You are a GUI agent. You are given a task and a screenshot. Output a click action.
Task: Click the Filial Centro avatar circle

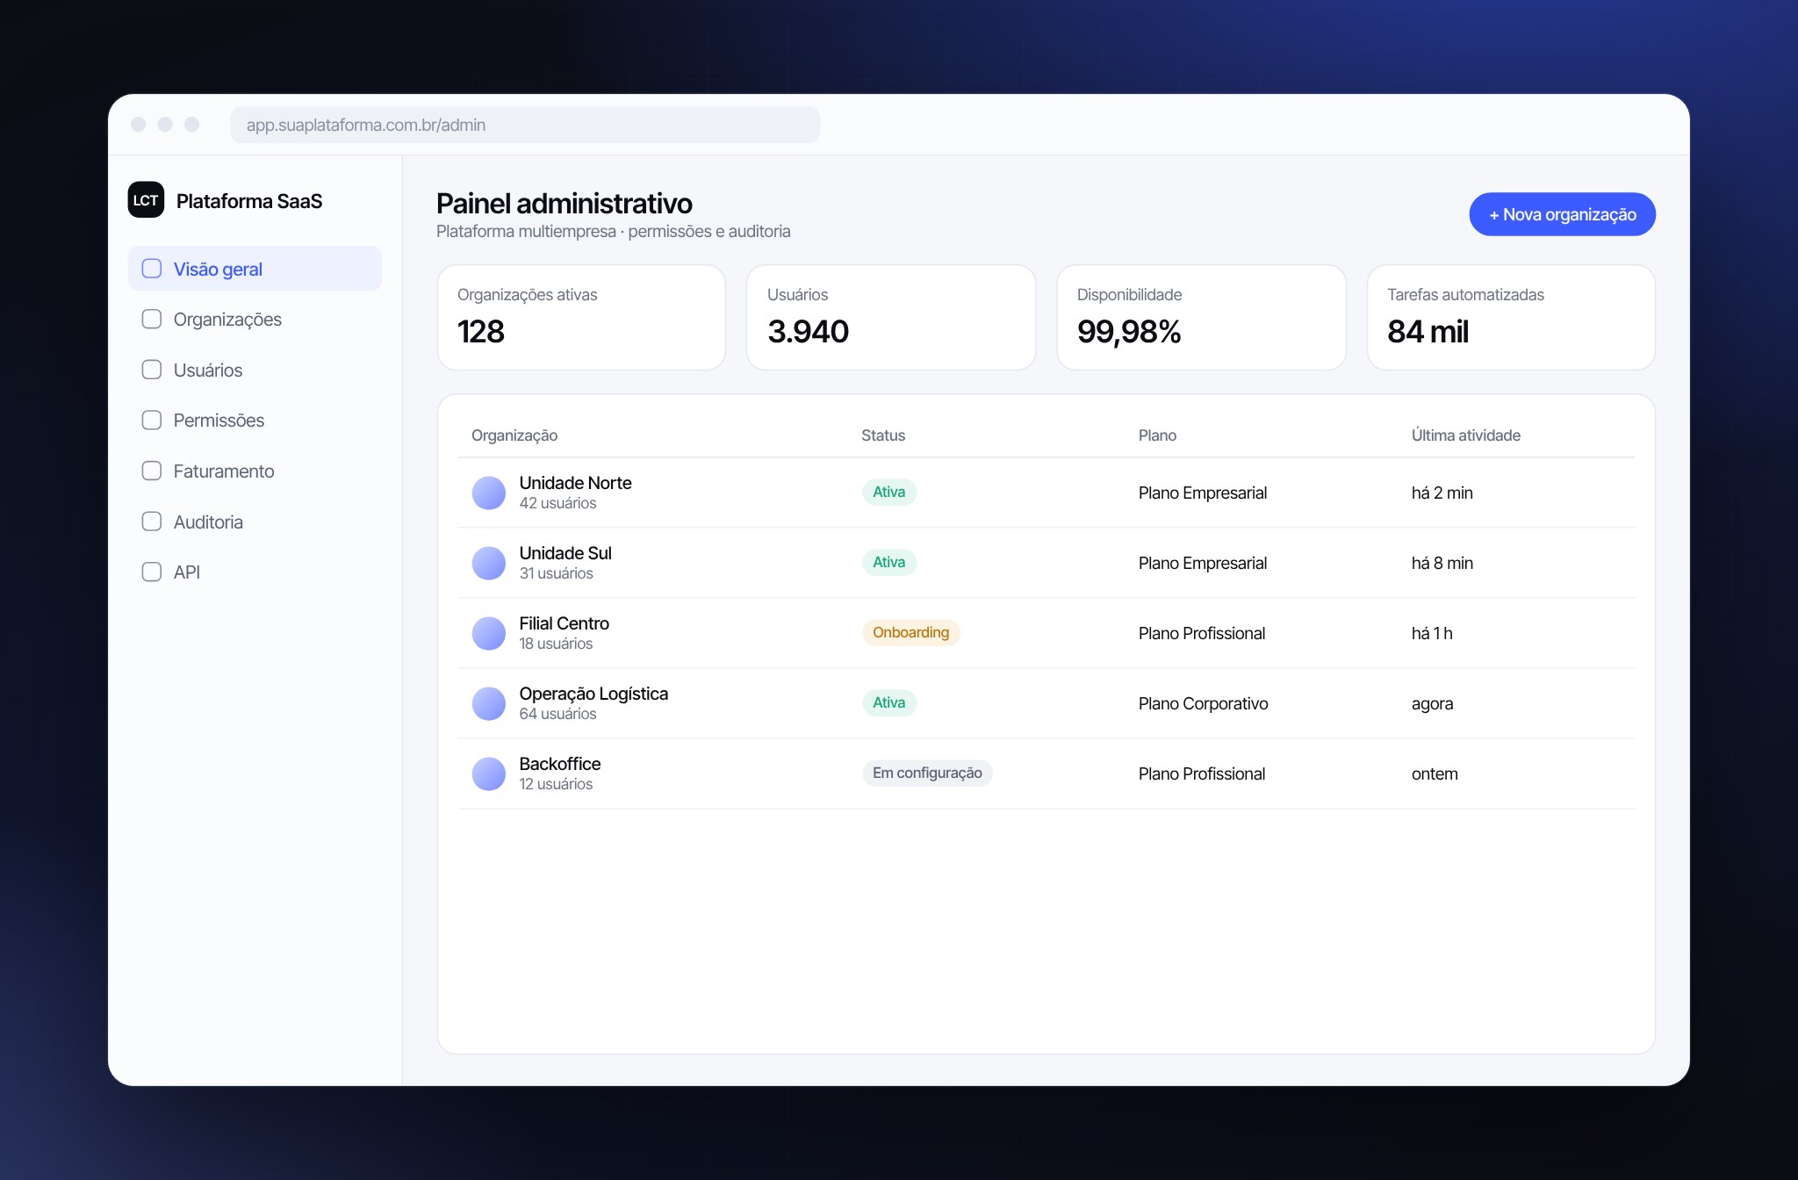point(489,633)
